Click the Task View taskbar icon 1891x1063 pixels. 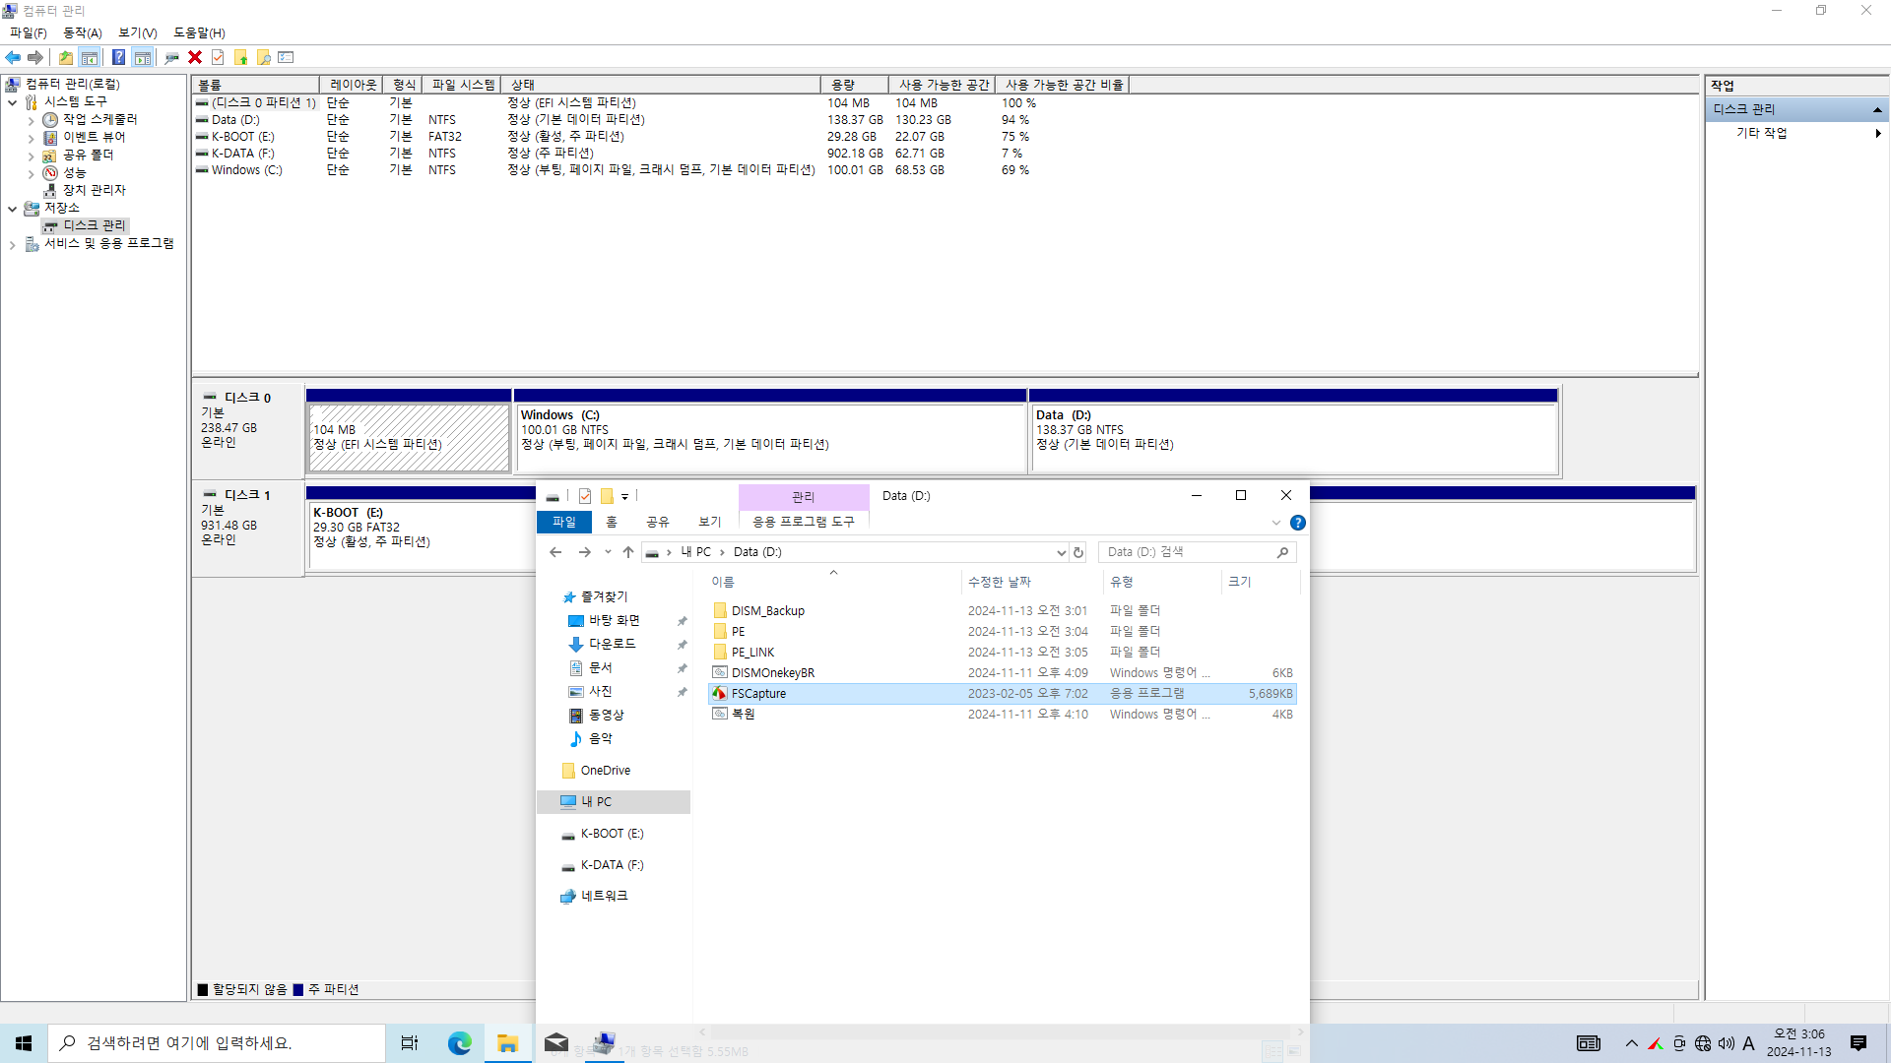pyautogui.click(x=410, y=1043)
